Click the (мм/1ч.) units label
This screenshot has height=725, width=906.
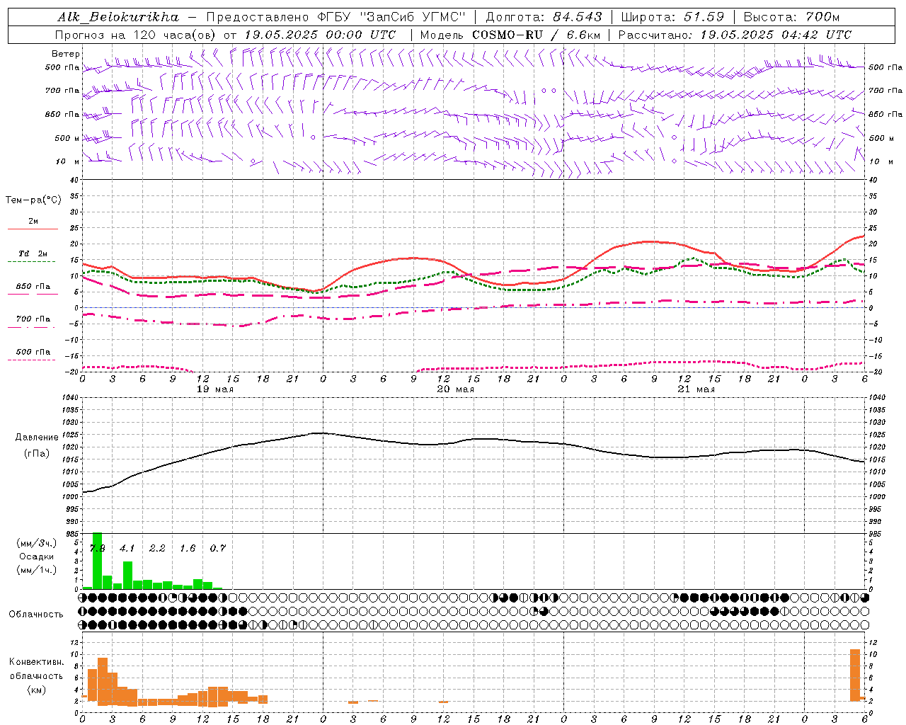37,570
